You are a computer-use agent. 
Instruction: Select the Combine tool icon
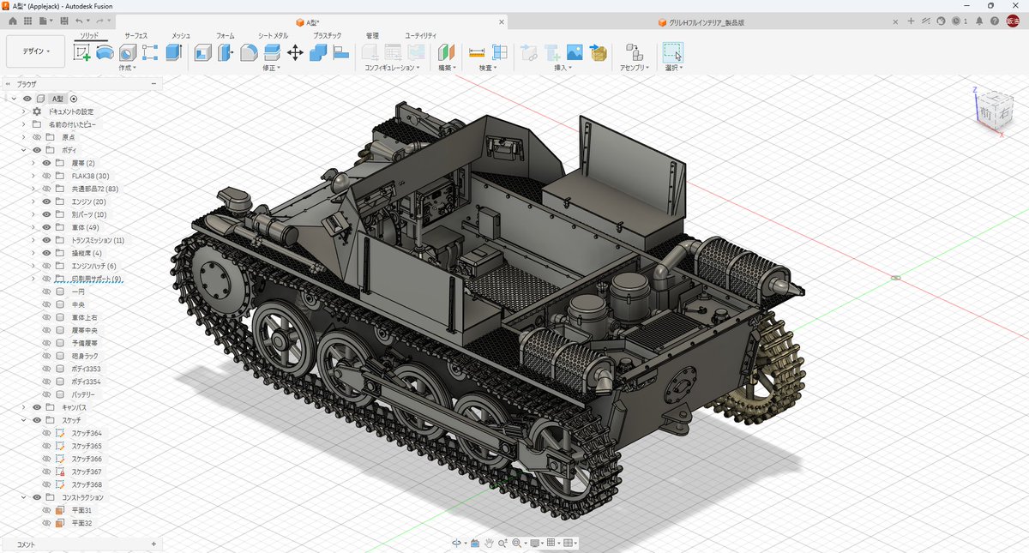click(x=318, y=52)
